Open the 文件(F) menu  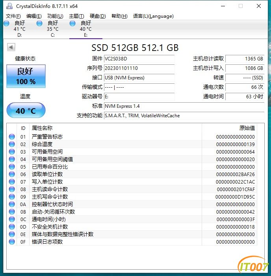(x=13, y=16)
